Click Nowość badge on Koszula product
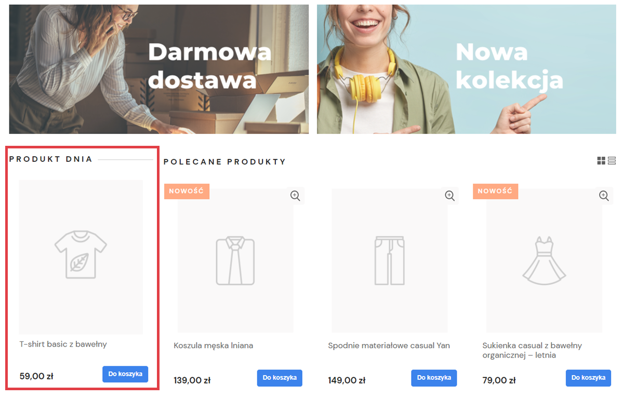Viewport: 623px width, 398px height. point(187,191)
